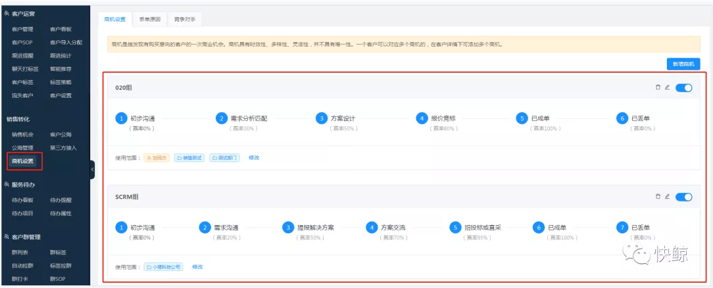Open 客户设置 in the sidebar

click(61, 96)
